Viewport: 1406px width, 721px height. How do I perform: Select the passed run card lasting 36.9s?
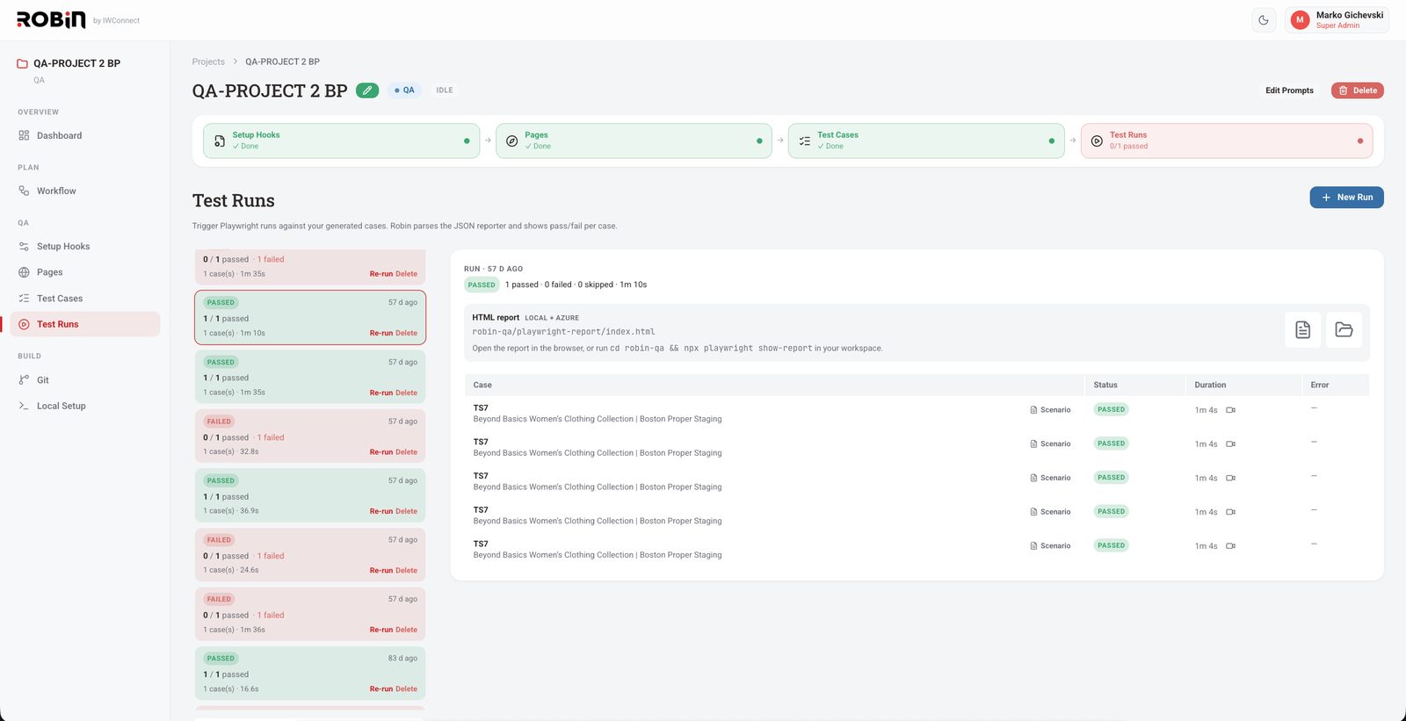coord(310,495)
